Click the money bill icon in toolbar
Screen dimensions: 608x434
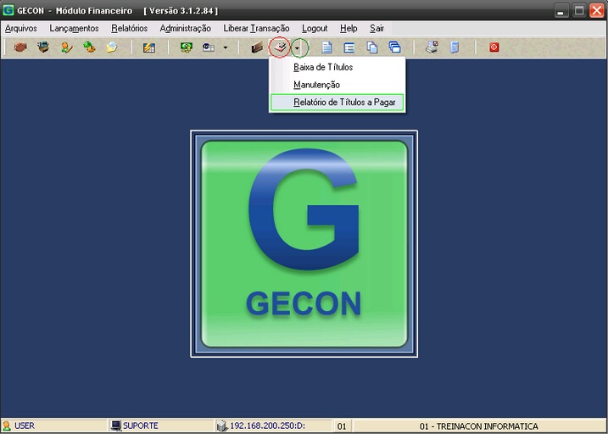click(x=186, y=47)
